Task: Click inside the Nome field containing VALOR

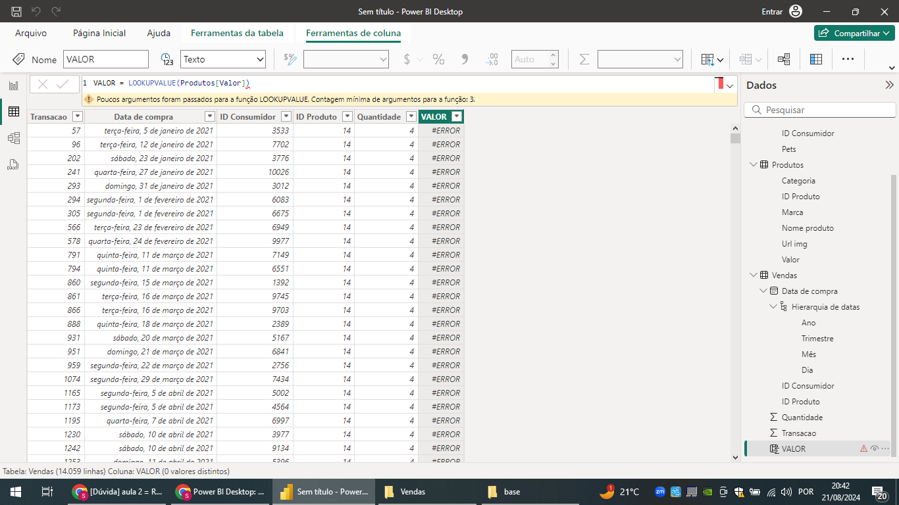Action: point(106,59)
